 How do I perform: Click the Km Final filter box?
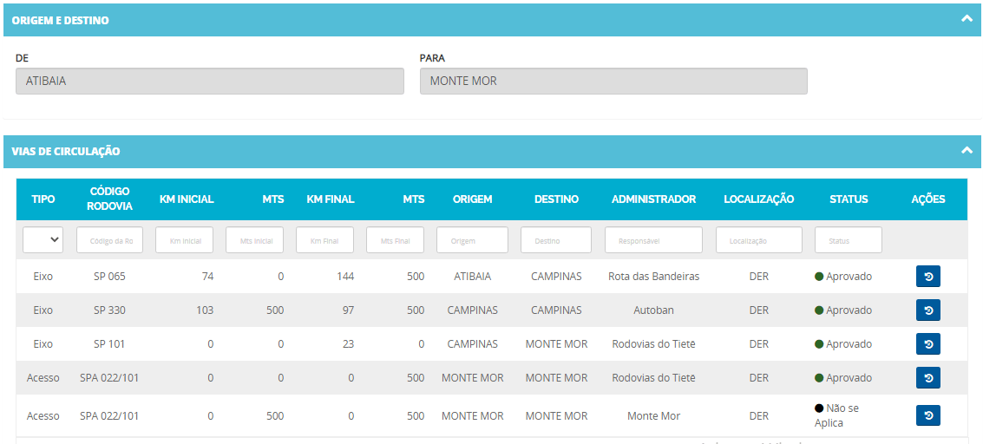(324, 240)
